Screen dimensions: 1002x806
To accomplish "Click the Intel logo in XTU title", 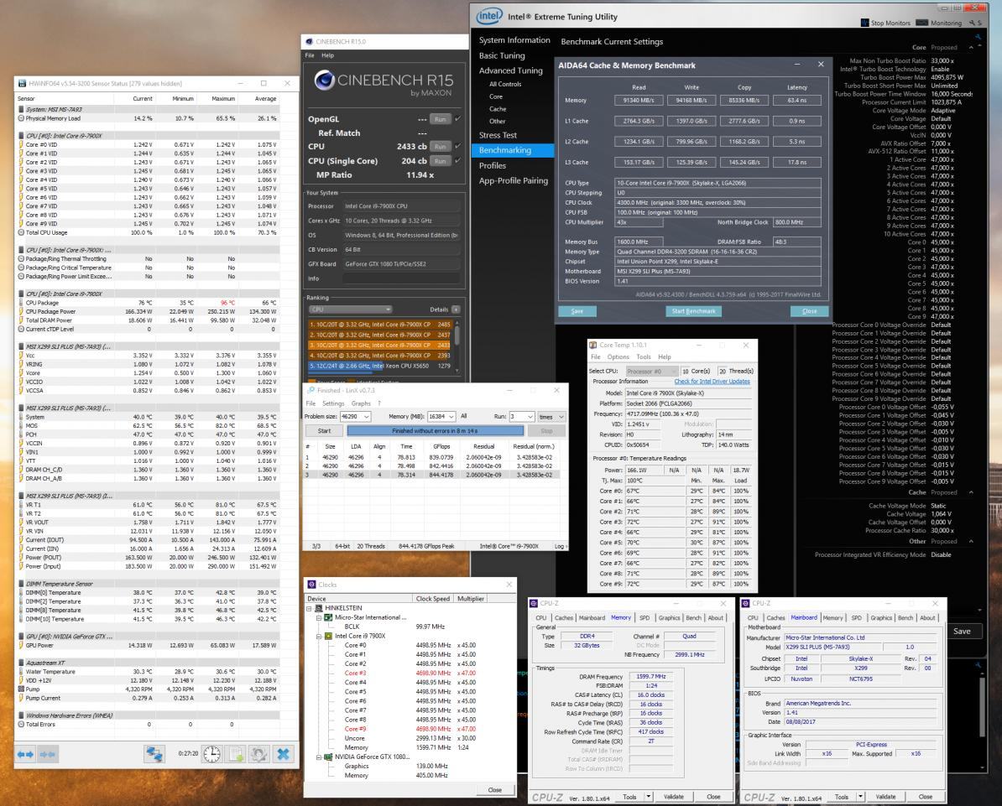I will [x=489, y=16].
